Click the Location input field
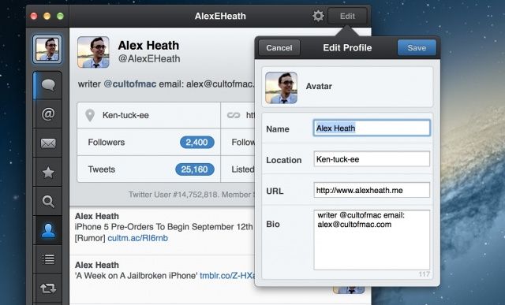This screenshot has width=505, height=305. pos(372,159)
